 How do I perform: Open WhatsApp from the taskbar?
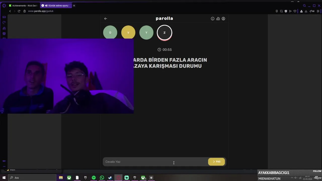click(102, 178)
